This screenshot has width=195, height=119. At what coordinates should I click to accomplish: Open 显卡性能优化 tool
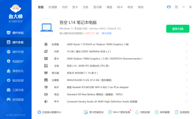94,112
